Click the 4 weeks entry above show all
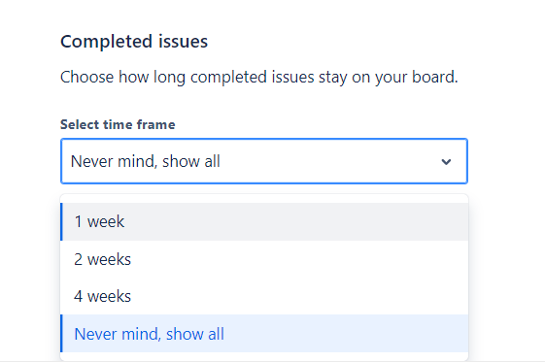The height and width of the screenshot is (362, 545). click(x=264, y=296)
